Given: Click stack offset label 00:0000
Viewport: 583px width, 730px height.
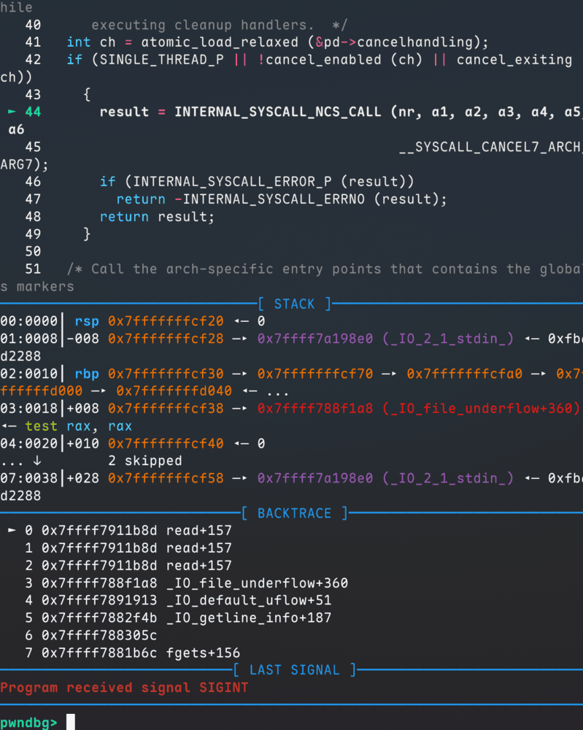Looking at the screenshot, I should tap(29, 321).
